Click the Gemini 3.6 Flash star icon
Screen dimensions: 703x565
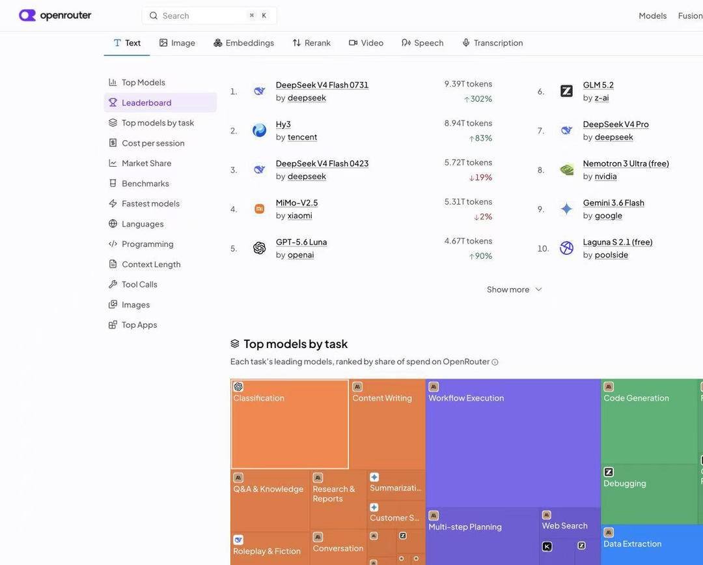(567, 209)
